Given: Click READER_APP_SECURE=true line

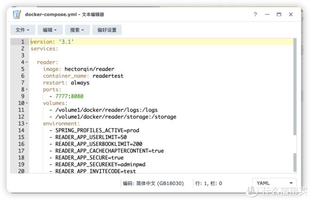Looking at the screenshot, I should pyautogui.click(x=89, y=158).
